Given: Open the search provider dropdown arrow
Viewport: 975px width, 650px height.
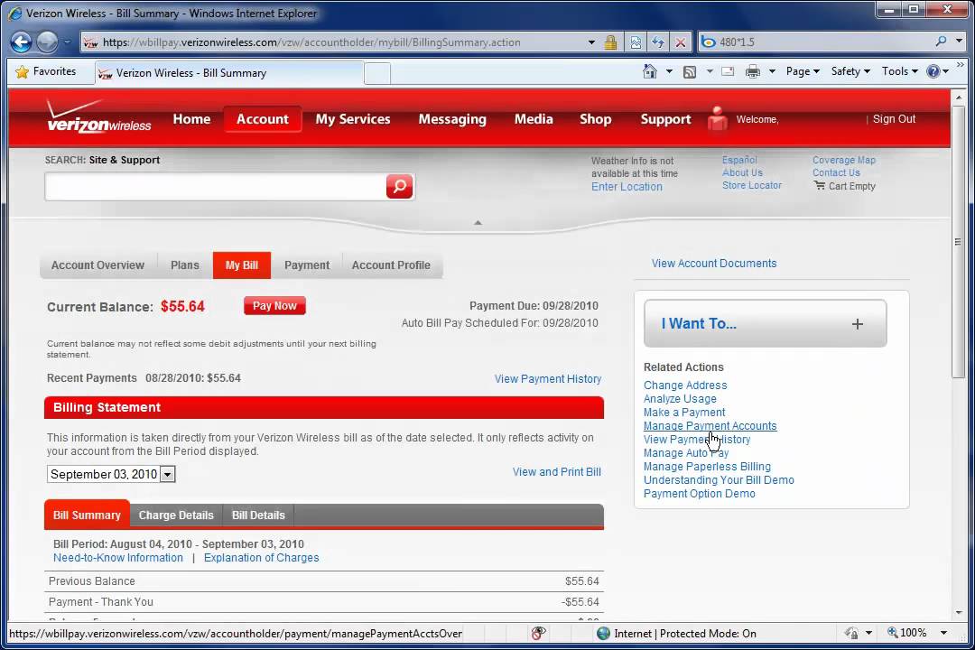Looking at the screenshot, I should (959, 42).
